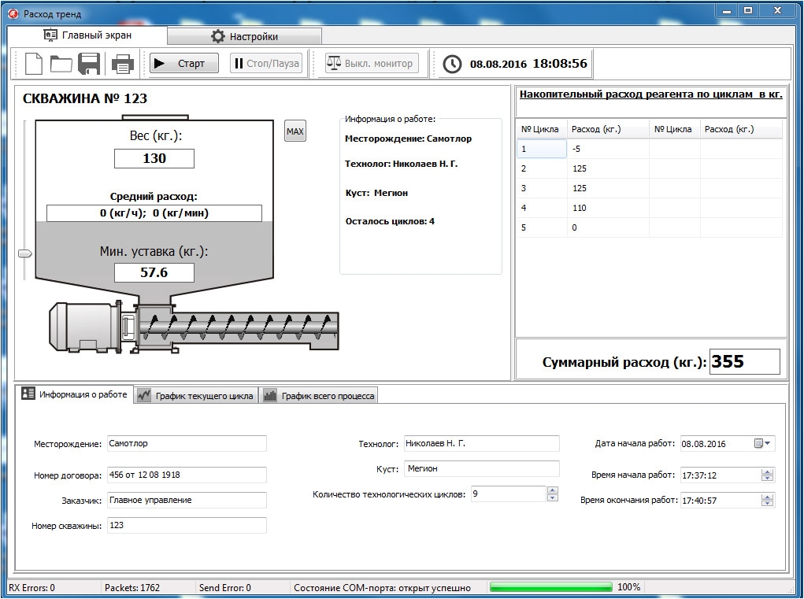Click the date and time display 18:08:56

click(528, 64)
